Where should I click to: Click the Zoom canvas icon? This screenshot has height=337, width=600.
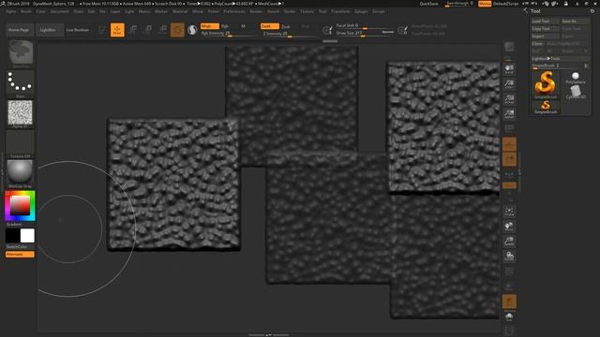509,84
